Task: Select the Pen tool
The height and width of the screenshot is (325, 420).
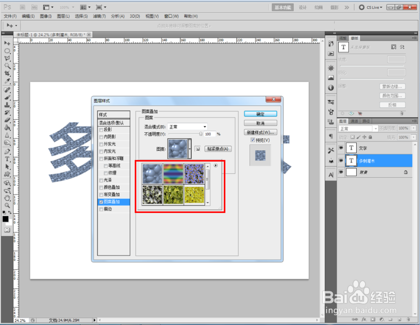Action: [x=7, y=152]
